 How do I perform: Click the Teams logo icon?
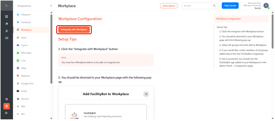tap(18, 45)
